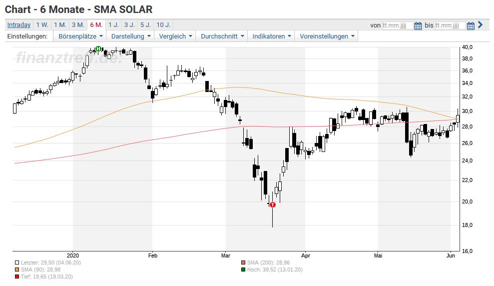
Task: Click the 'Einstellungen:' label
Action: [27, 36]
